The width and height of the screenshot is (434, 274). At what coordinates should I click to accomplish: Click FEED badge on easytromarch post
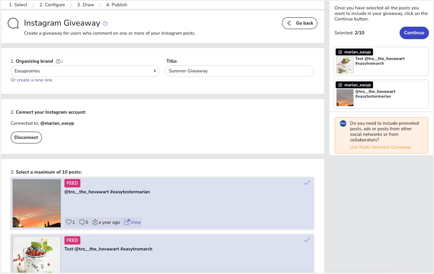(72, 240)
